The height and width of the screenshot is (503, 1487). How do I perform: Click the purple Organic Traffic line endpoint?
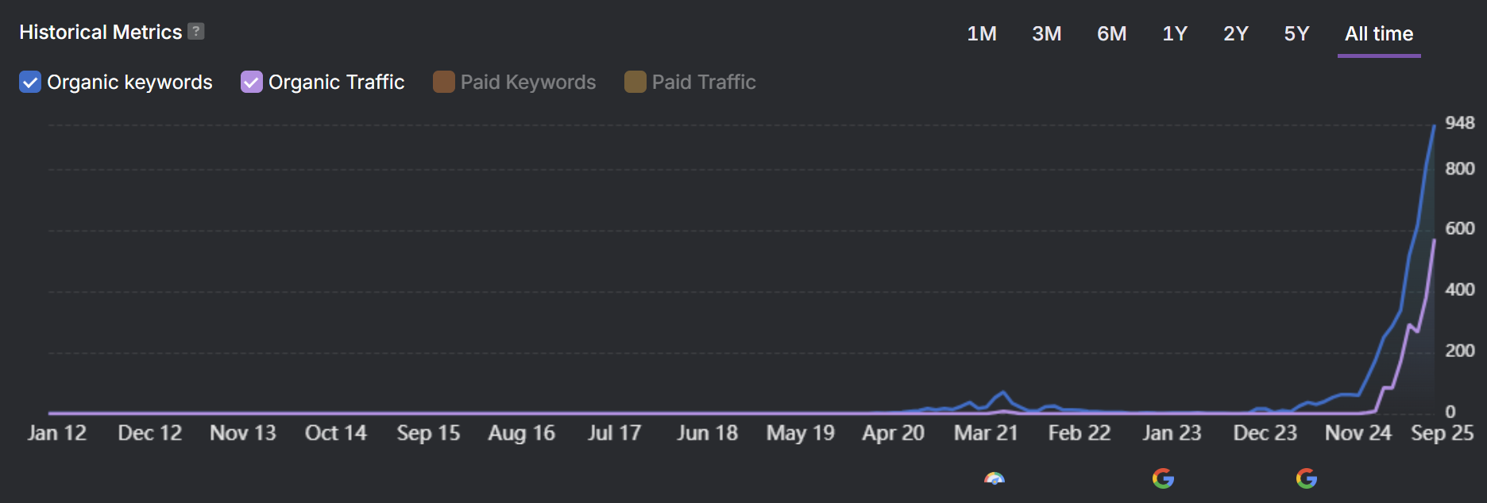tap(1434, 240)
